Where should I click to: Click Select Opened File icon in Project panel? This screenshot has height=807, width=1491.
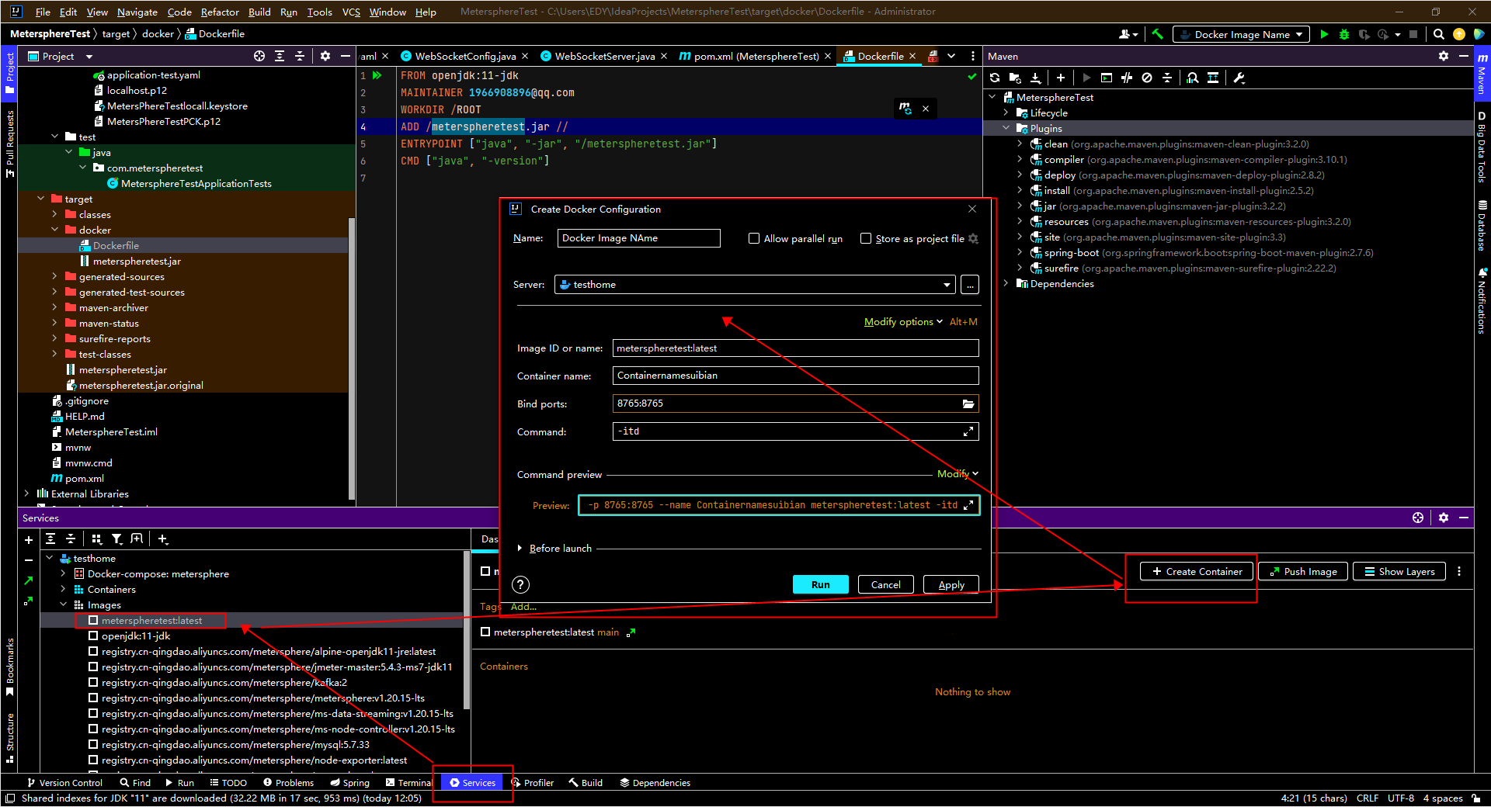coord(259,56)
